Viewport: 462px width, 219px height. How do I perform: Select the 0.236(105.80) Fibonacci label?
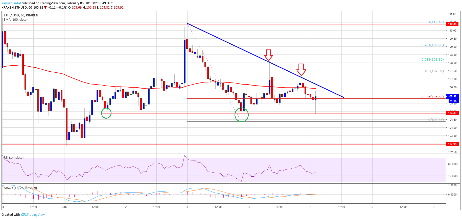[432, 97]
